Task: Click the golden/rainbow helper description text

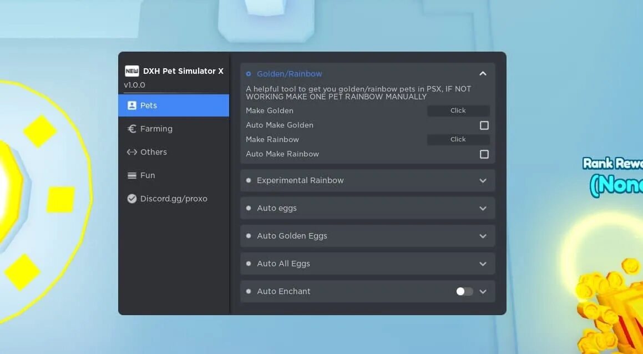Action: click(358, 93)
